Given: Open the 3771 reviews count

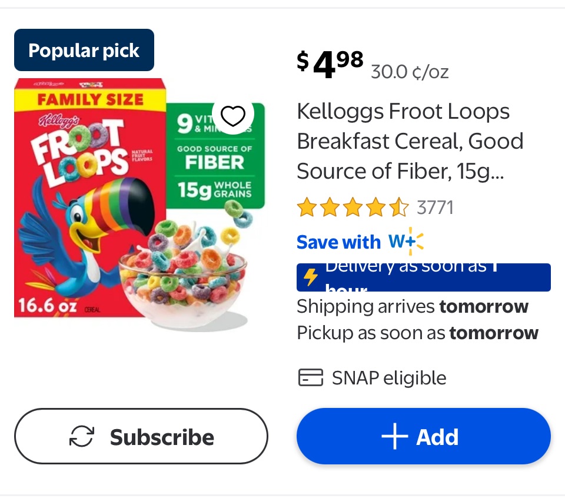Looking at the screenshot, I should [x=435, y=208].
